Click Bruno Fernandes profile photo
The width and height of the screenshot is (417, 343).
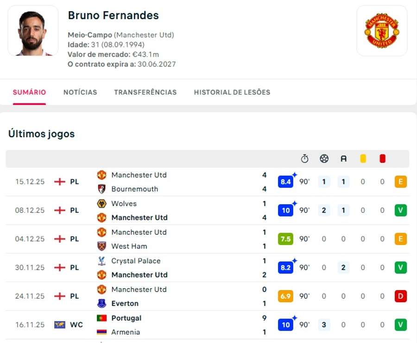pos(32,31)
